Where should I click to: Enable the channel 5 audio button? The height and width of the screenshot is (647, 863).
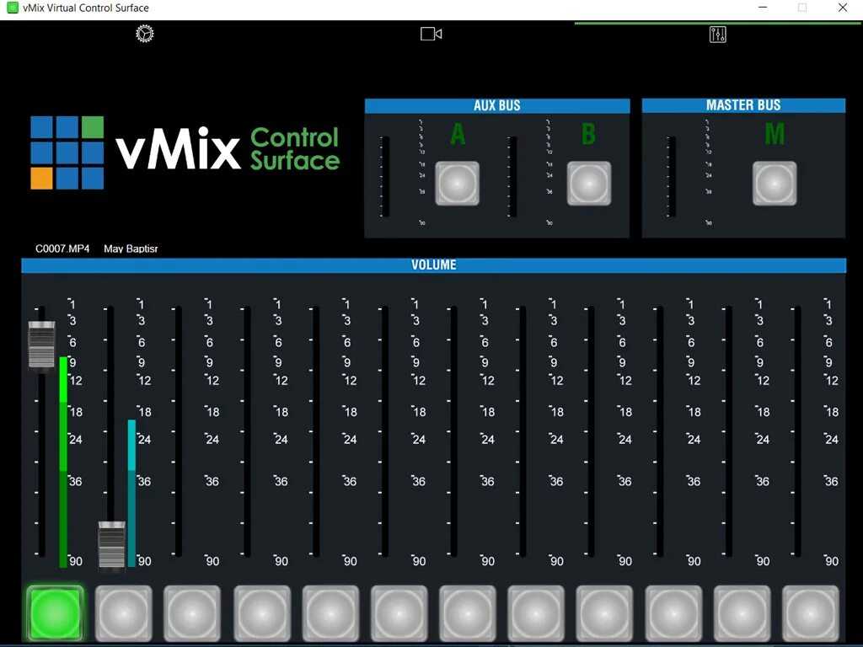pos(330,613)
